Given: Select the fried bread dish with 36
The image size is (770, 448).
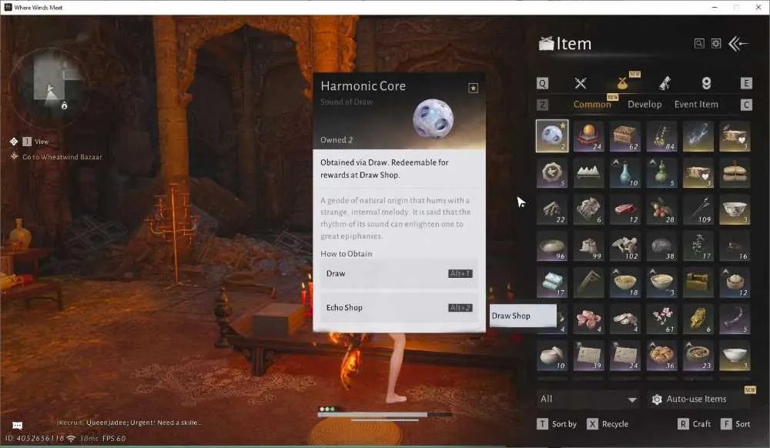Looking at the screenshot, I should point(661,356).
